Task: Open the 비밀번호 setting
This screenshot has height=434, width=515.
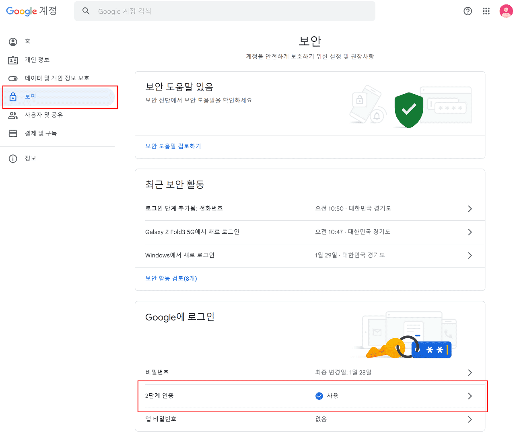Action: pyautogui.click(x=310, y=373)
